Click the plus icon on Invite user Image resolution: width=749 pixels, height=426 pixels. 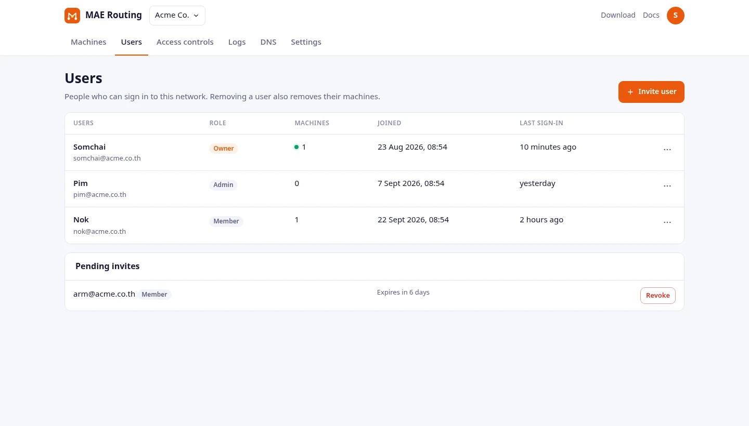pos(630,92)
